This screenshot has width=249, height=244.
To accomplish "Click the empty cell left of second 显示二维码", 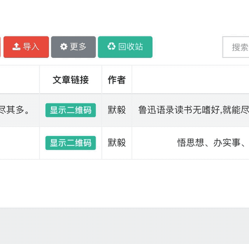I will point(19,143).
